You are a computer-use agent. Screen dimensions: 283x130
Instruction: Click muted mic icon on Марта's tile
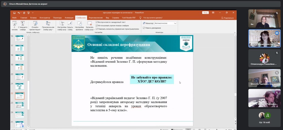tap(277, 93)
